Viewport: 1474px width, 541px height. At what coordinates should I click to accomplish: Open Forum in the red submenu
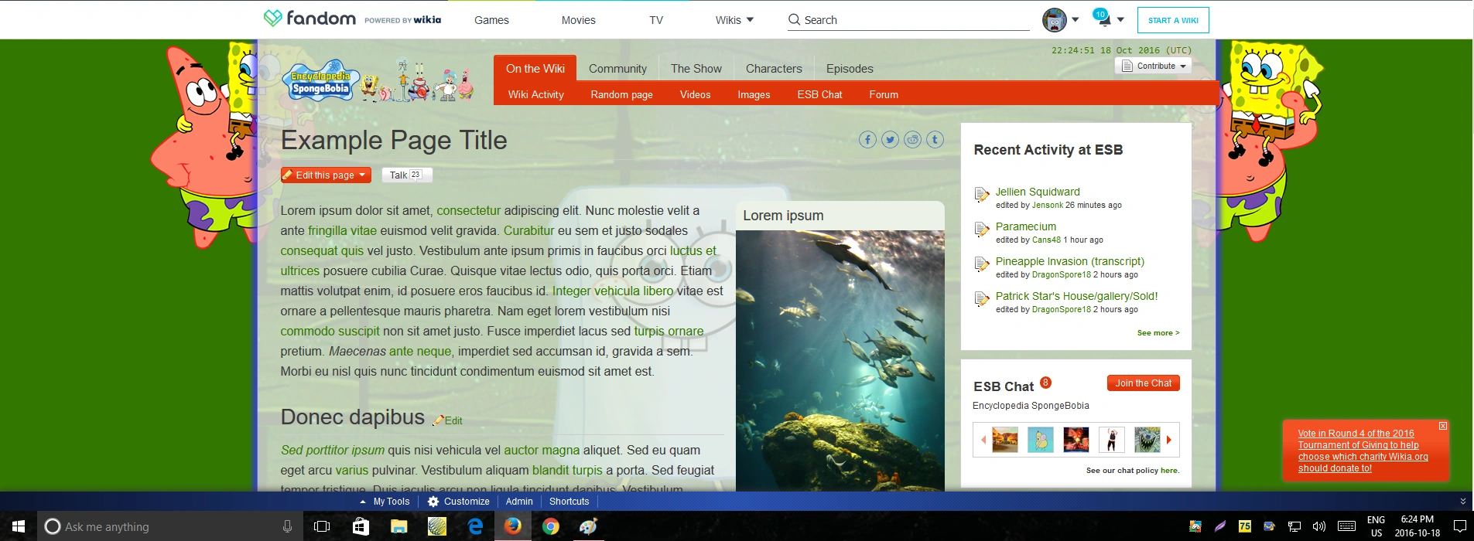point(884,94)
